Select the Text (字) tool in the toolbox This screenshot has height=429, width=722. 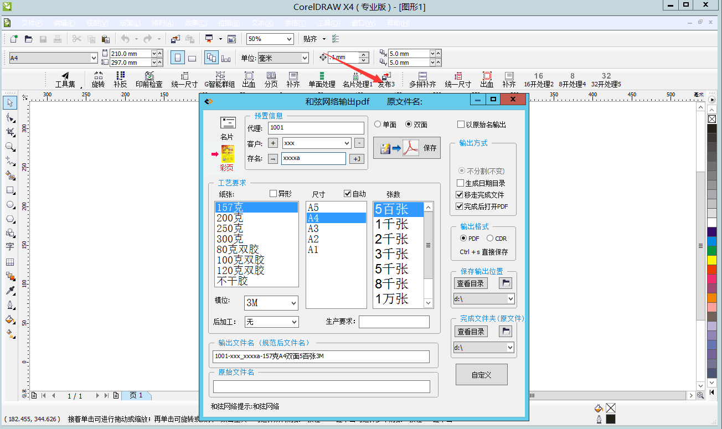tap(10, 247)
